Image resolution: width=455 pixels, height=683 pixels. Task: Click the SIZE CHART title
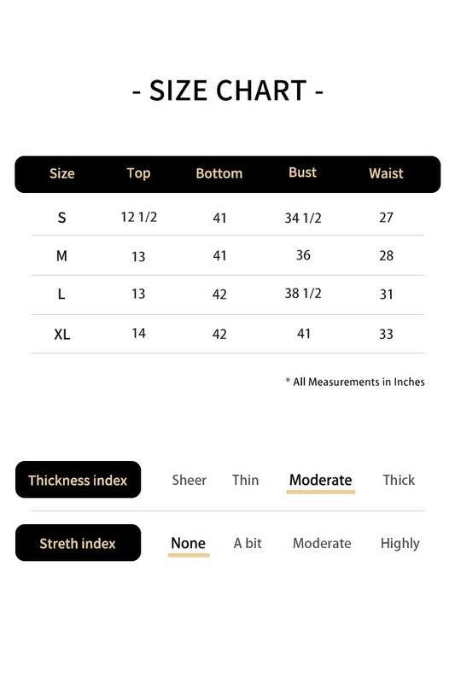click(x=228, y=90)
